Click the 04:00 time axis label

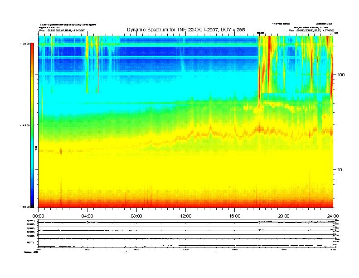(87, 216)
